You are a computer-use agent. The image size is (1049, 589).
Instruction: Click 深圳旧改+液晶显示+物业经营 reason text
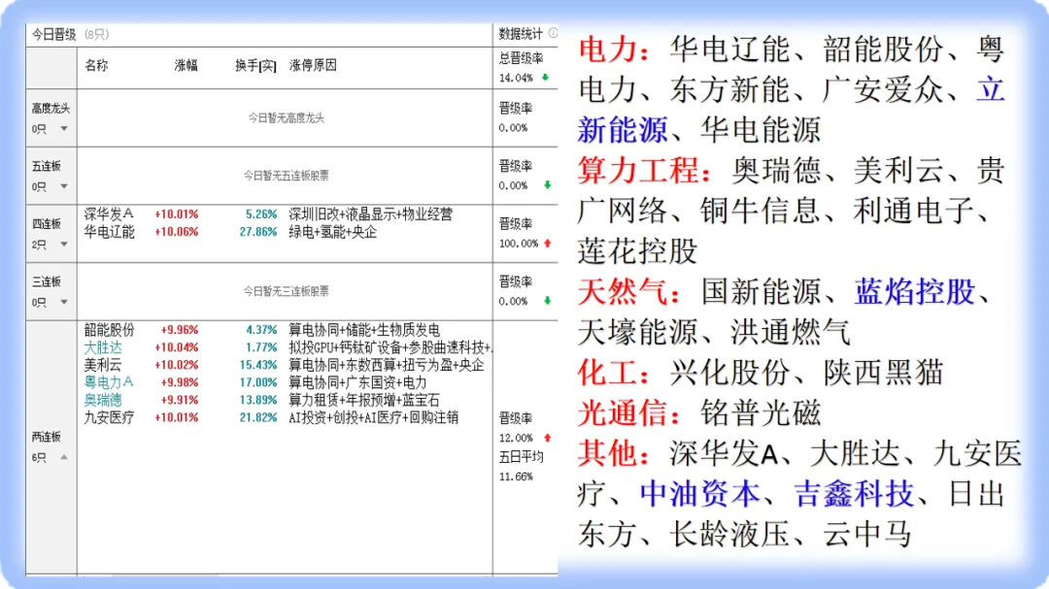pyautogui.click(x=371, y=213)
